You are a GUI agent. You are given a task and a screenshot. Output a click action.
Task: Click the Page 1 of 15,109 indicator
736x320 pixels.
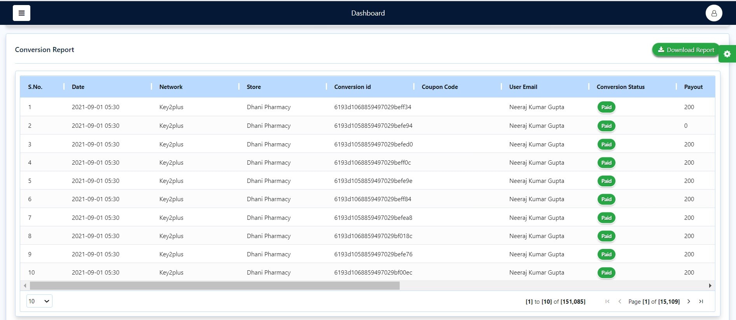pyautogui.click(x=654, y=302)
